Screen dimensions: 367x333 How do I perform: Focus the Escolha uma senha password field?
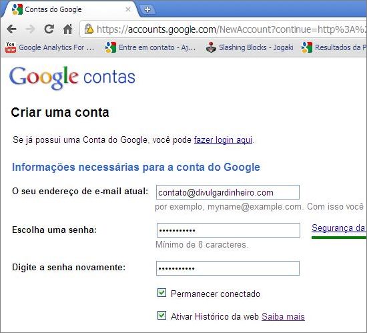228,230
